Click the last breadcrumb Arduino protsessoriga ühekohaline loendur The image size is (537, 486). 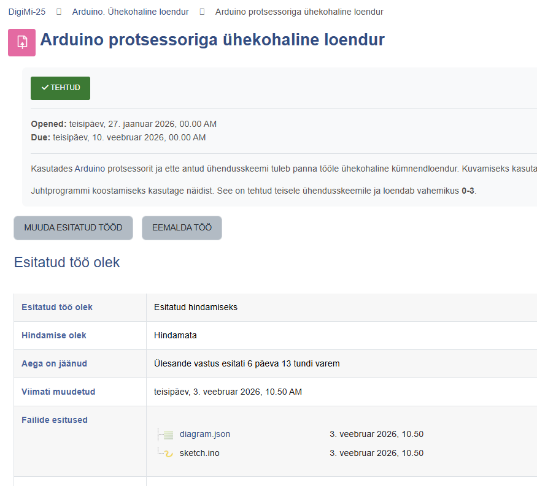coord(299,12)
